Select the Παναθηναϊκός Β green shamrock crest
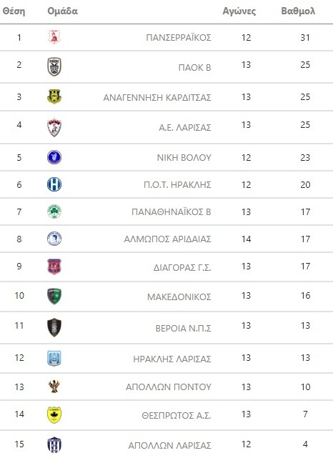The image size is (333, 458). (x=54, y=211)
